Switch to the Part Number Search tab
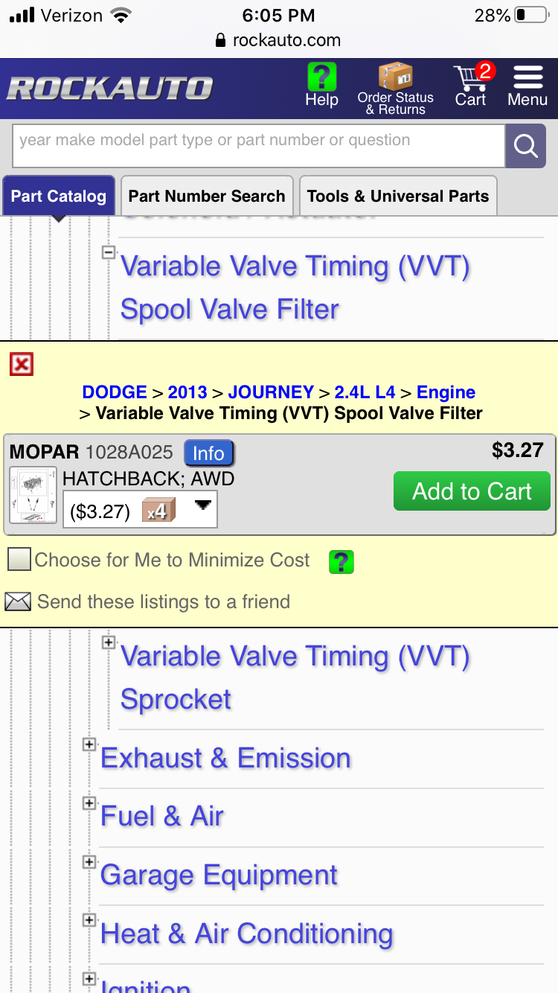This screenshot has width=558, height=993. point(207,197)
